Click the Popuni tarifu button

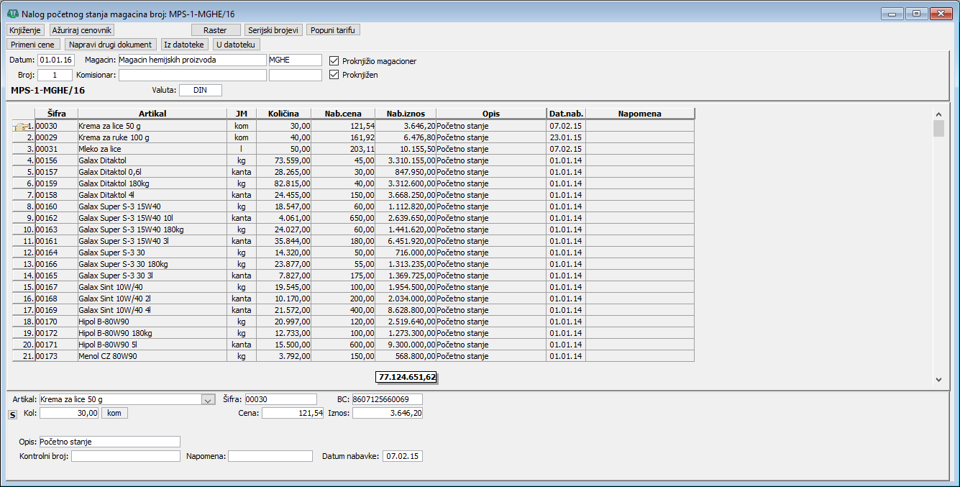333,30
